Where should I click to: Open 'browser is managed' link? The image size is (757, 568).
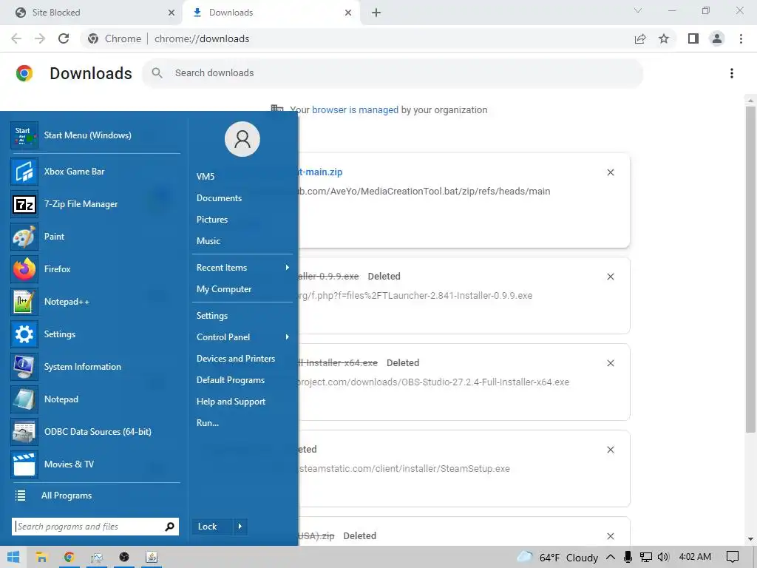(355, 109)
